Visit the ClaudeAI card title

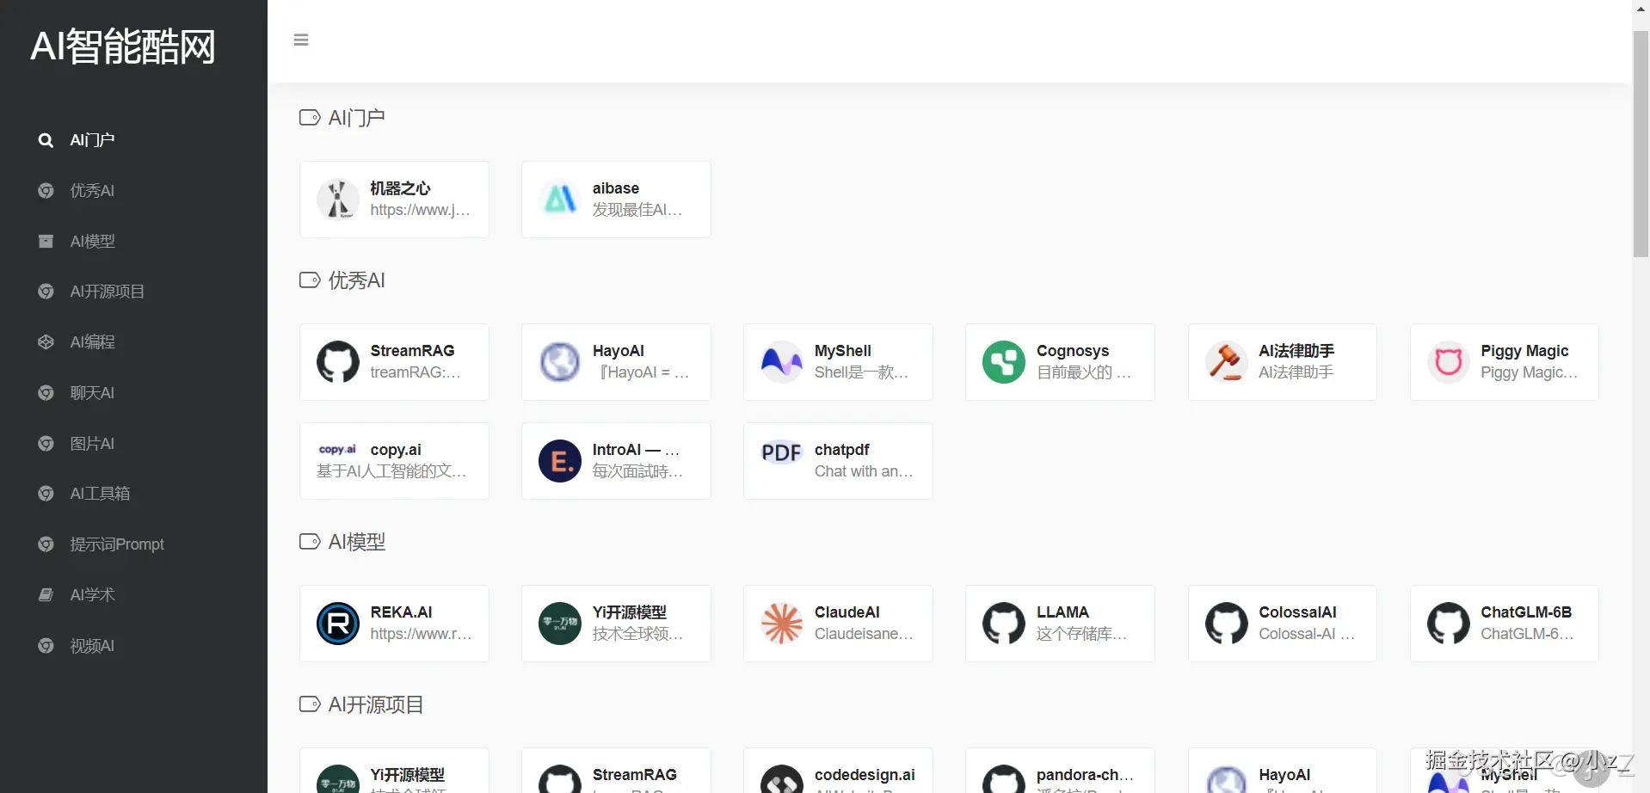(x=847, y=612)
